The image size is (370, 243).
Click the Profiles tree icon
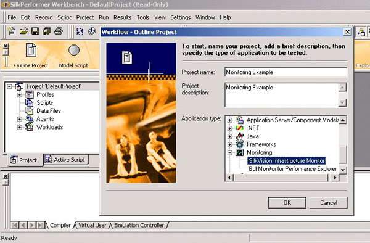coord(30,94)
